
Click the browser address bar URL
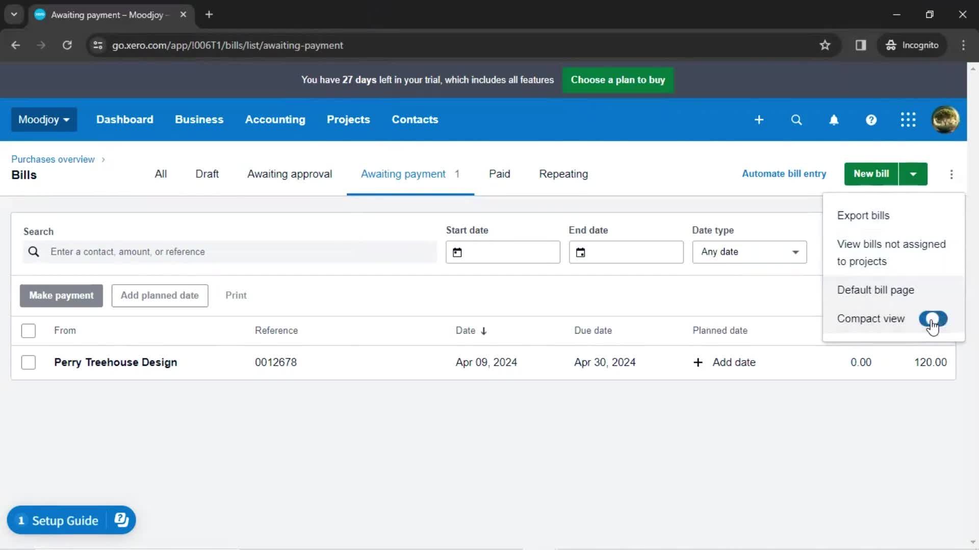pyautogui.click(x=227, y=45)
